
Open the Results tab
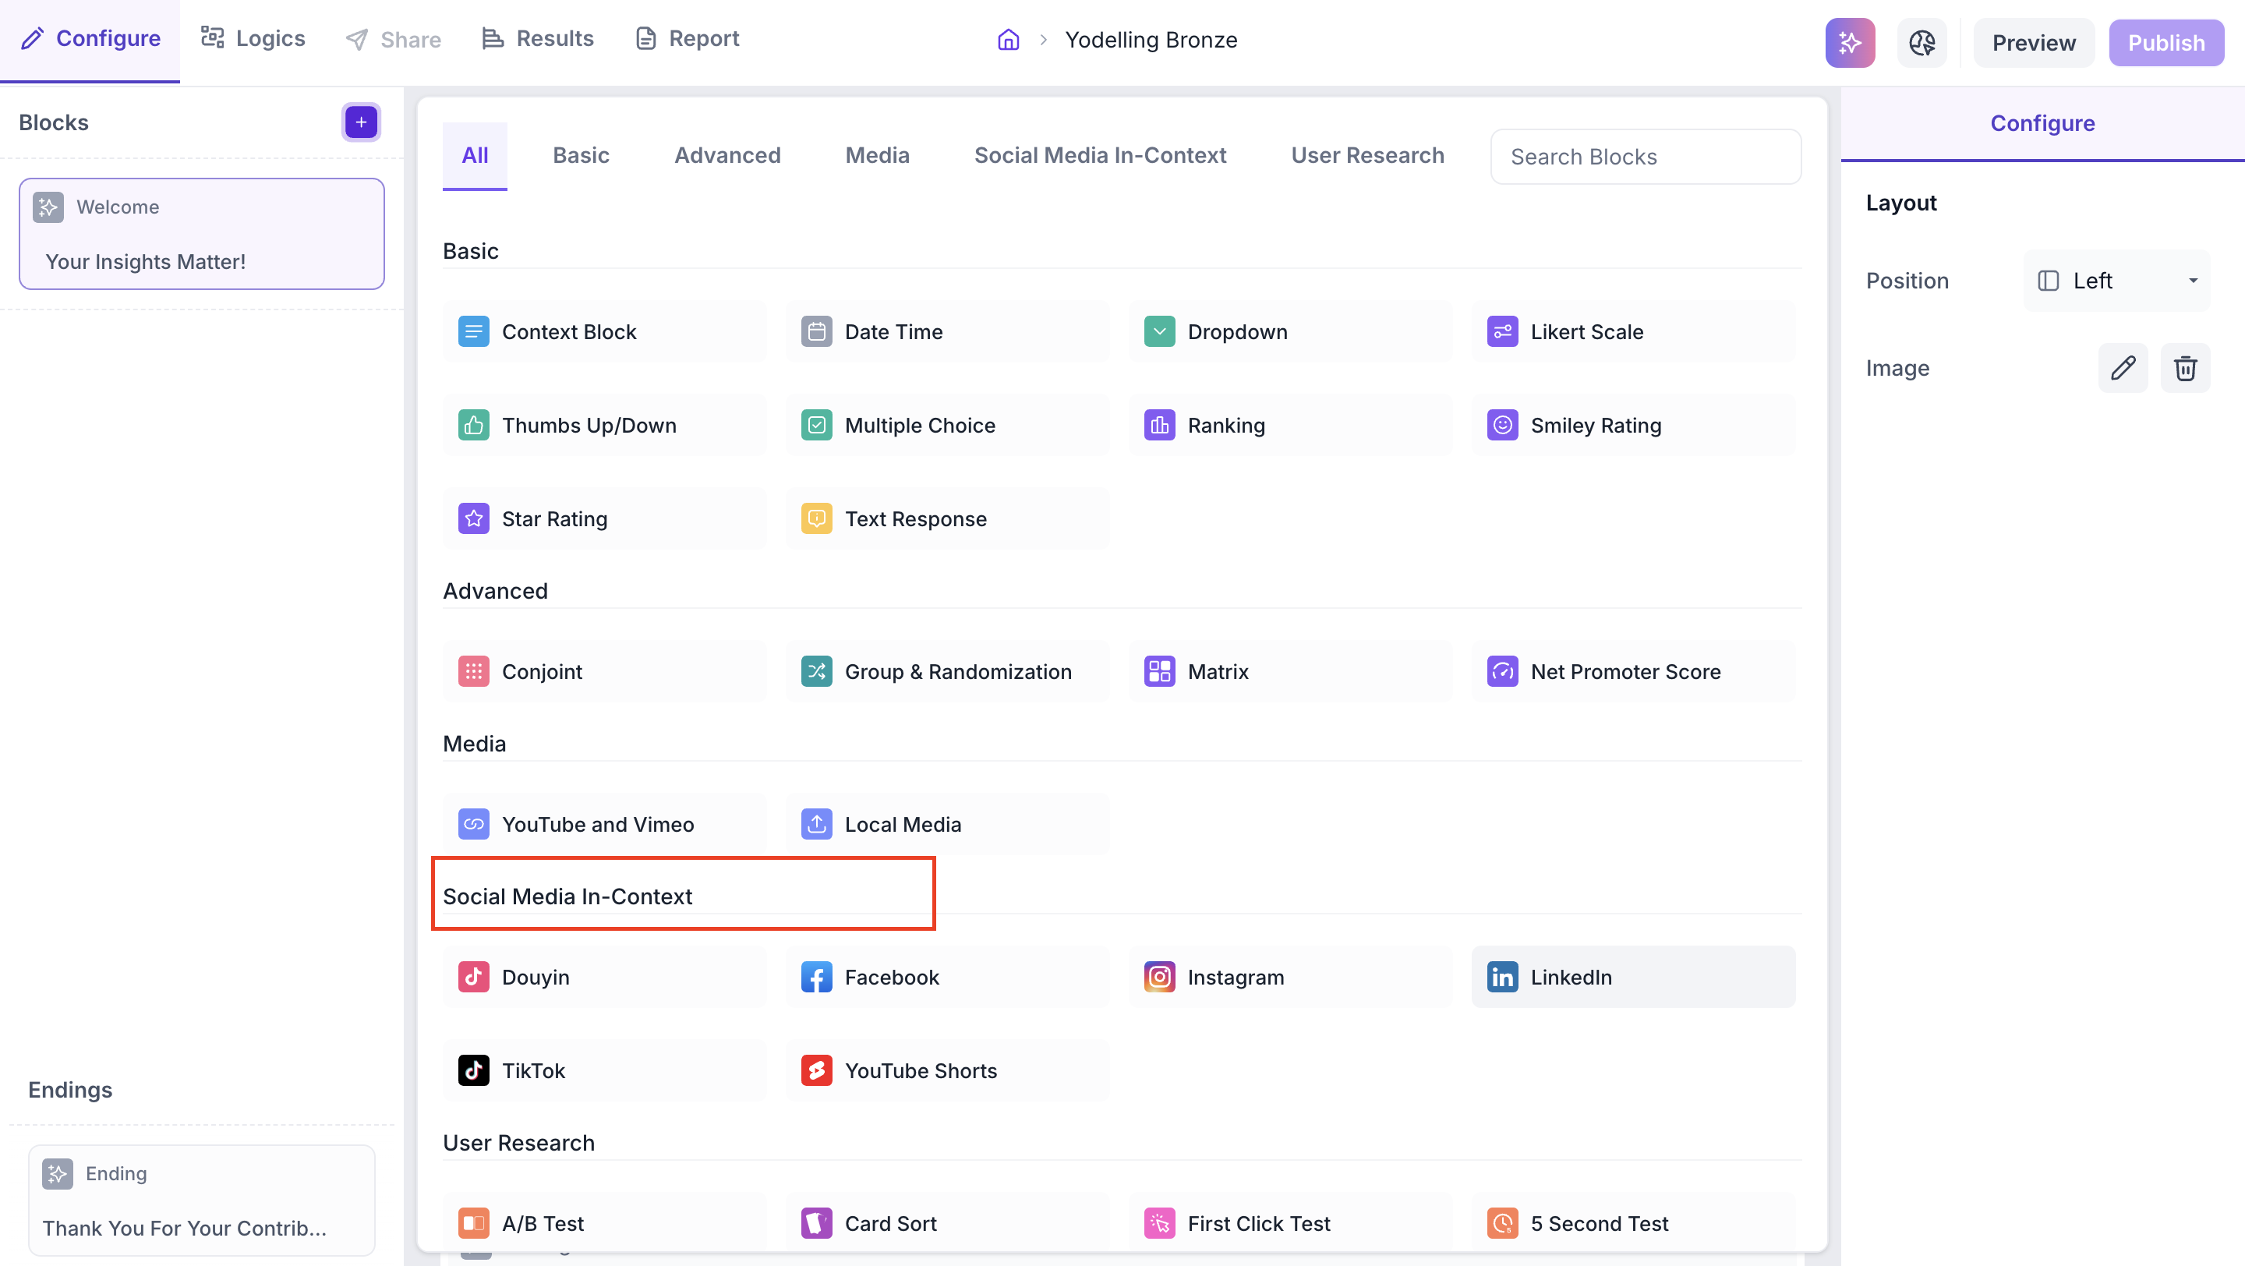click(x=538, y=38)
